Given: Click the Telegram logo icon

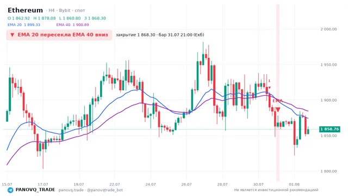Looking at the screenshot, I should (x=10, y=190).
